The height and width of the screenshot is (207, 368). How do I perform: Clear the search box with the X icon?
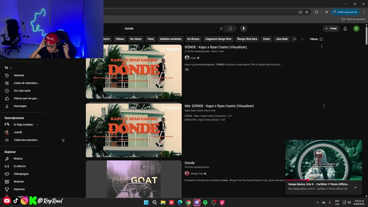pyautogui.click(x=221, y=28)
